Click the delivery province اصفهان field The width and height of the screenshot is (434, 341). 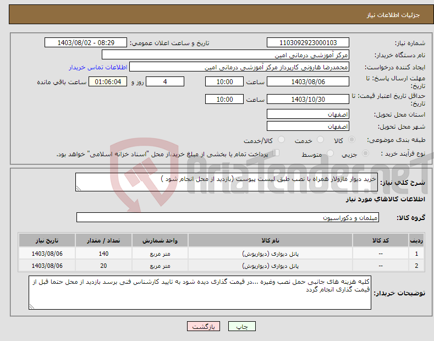pos(308,114)
